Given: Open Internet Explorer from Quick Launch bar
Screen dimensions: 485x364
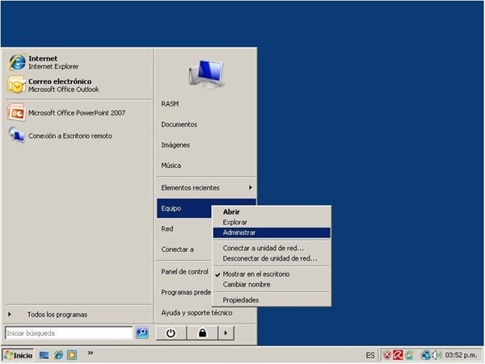Looking at the screenshot, I should click(58, 355).
